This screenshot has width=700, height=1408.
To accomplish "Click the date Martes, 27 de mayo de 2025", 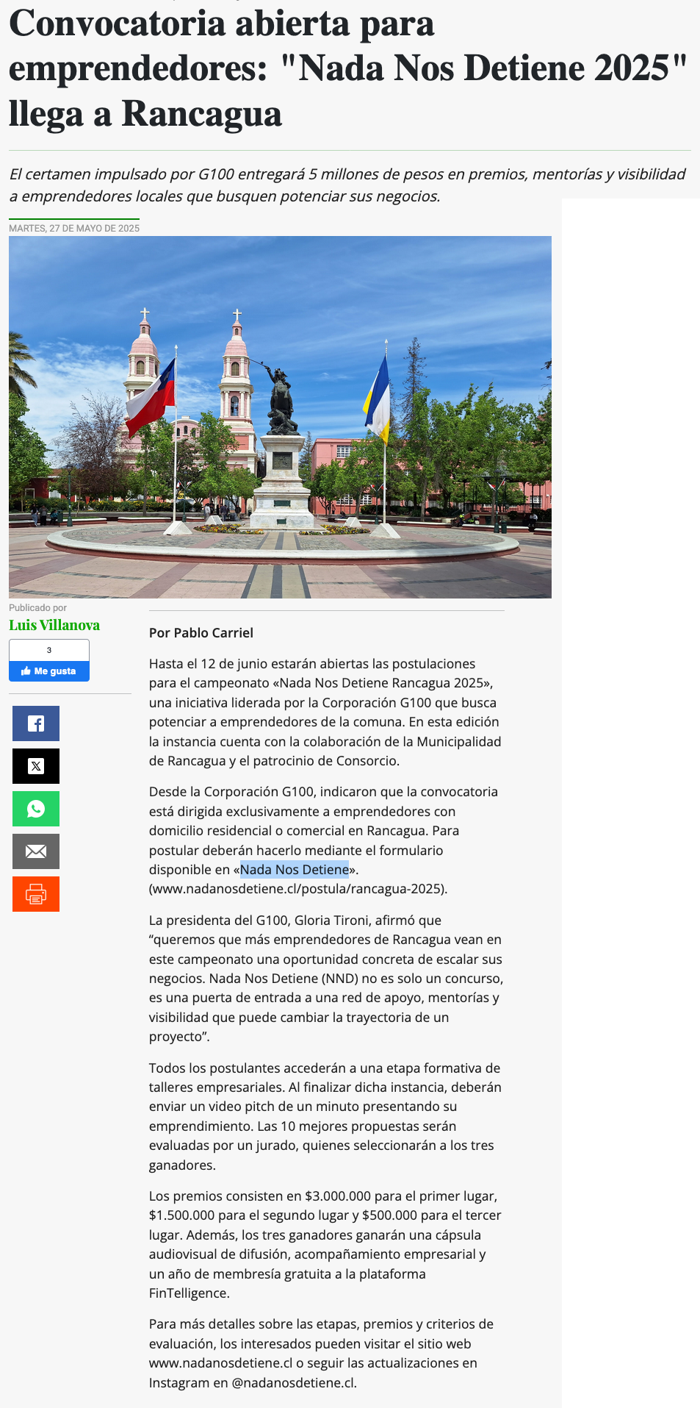I will [74, 229].
